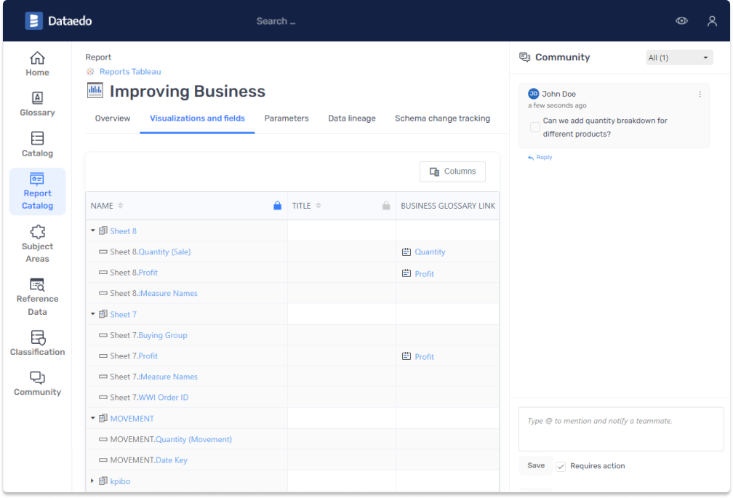
Task: Open Subject Areas puzzle icon
Action: click(37, 232)
